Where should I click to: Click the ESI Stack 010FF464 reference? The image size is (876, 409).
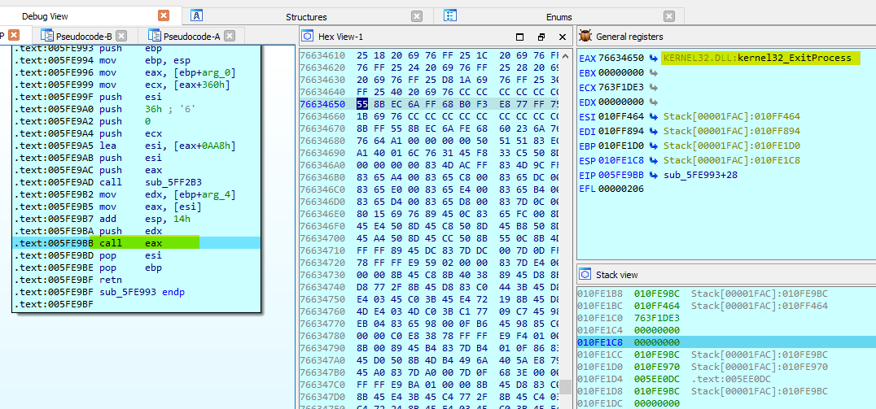(x=732, y=116)
